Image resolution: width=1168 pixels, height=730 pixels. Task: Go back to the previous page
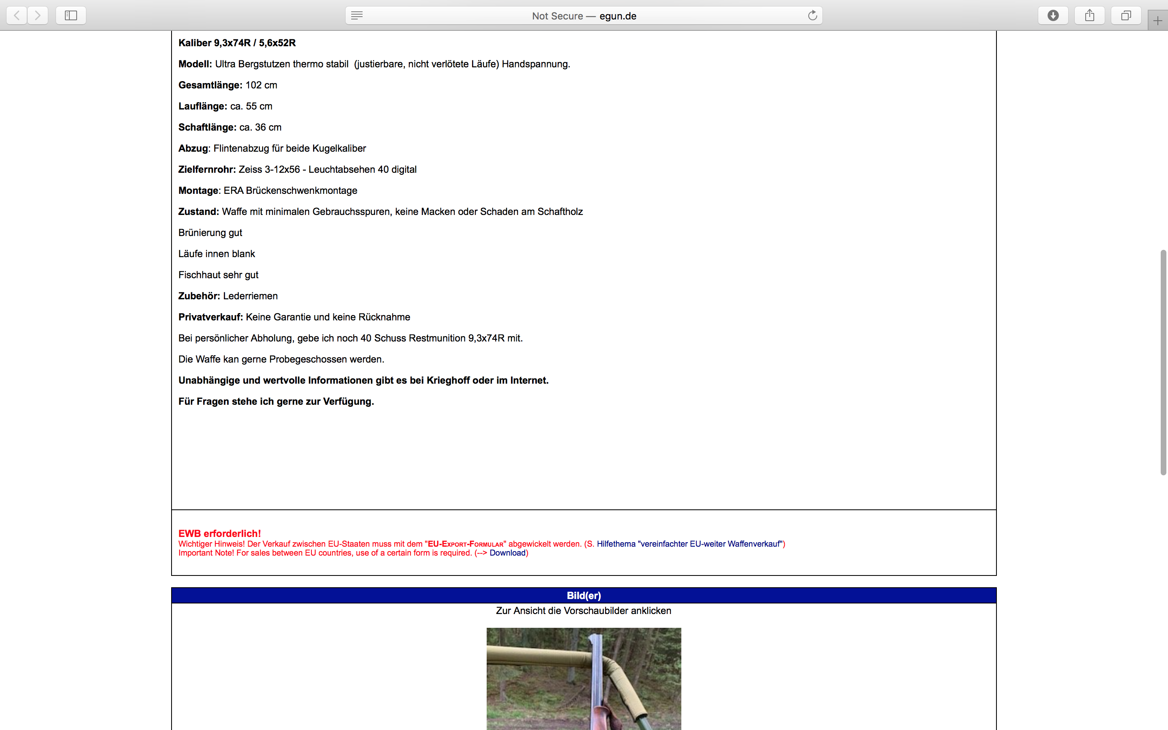(17, 15)
